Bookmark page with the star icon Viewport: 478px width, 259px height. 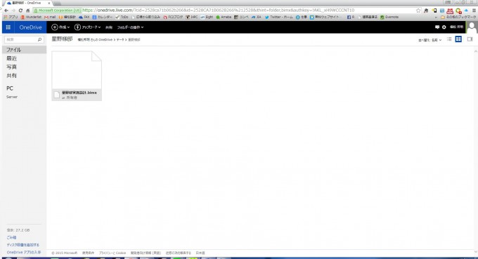tap(418, 11)
